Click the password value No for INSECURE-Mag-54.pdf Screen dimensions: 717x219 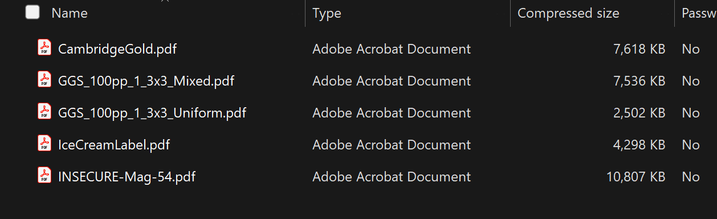click(x=690, y=177)
